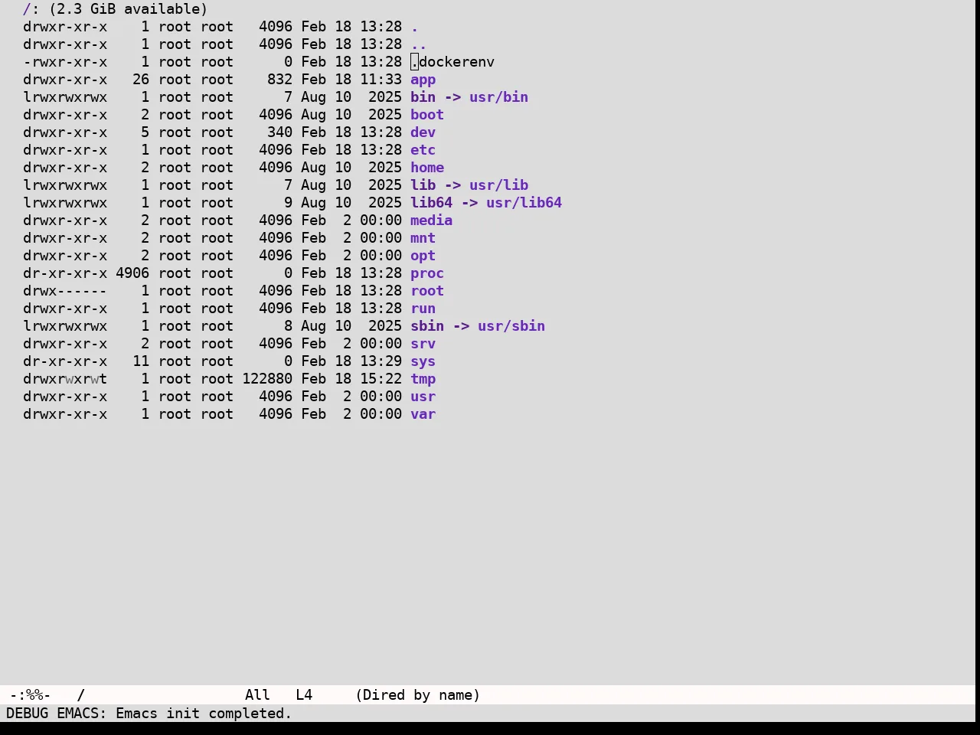Open the home directory entry

coord(427,168)
